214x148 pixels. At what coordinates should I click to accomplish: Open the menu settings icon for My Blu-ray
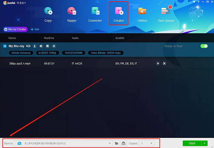point(47,46)
